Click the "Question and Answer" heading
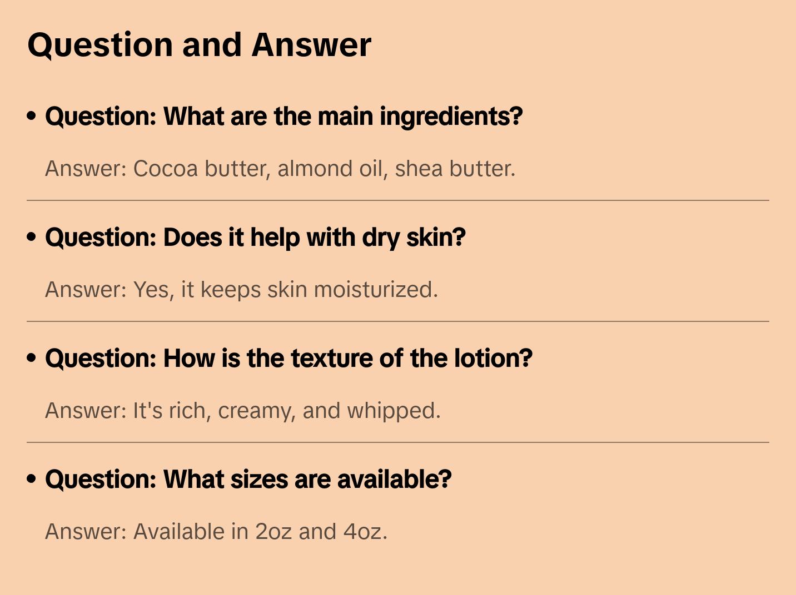 pyautogui.click(x=199, y=44)
